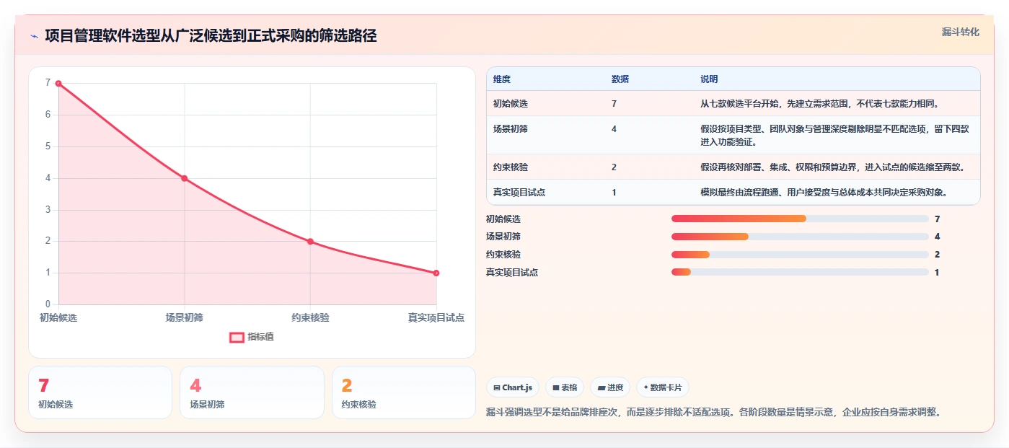The image size is (1009, 448).
Task: Click the table value 2 for 约束核验
Action: (614, 167)
